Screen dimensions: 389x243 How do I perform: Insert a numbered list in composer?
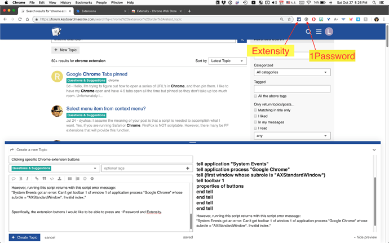pos(77,179)
